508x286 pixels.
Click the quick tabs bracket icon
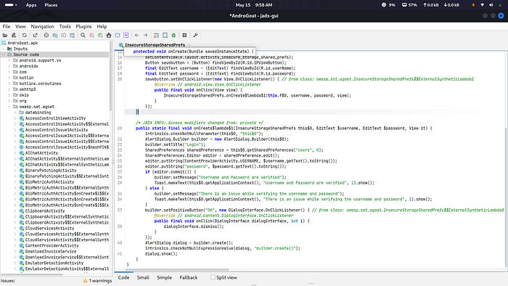(64, 36)
